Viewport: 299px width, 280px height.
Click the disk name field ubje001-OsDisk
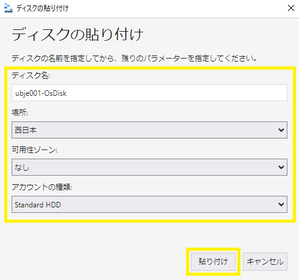pyautogui.click(x=149, y=93)
